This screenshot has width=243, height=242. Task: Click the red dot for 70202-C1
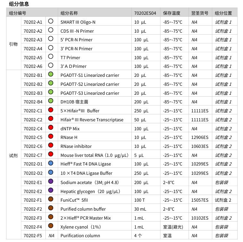pos(51,110)
